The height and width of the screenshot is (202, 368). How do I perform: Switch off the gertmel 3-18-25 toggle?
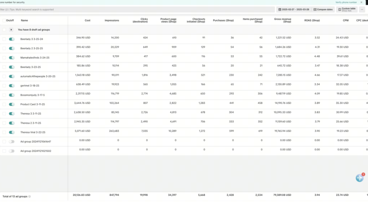click(12, 85)
